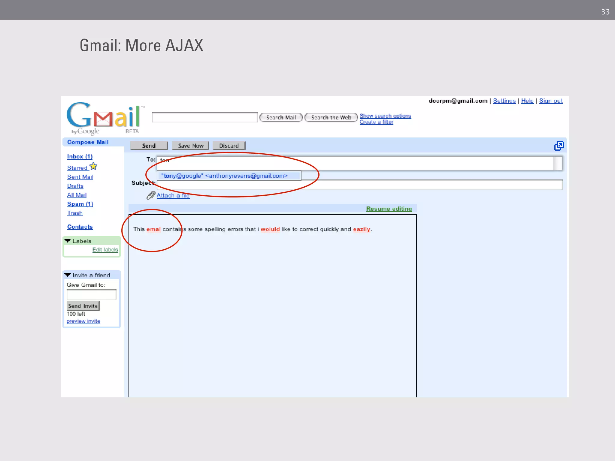Image resolution: width=615 pixels, height=461 pixels.
Task: Open compose in new window icon
Action: click(x=559, y=146)
